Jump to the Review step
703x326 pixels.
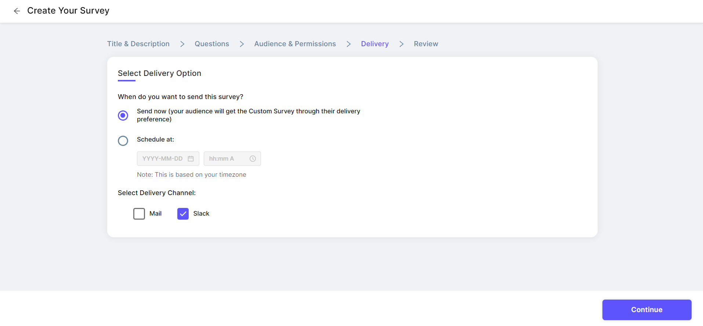(x=426, y=44)
